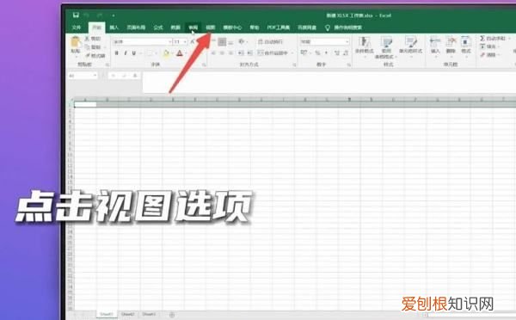This screenshot has width=516, height=320.
Task: Click the cell borders button
Action: click(150, 53)
